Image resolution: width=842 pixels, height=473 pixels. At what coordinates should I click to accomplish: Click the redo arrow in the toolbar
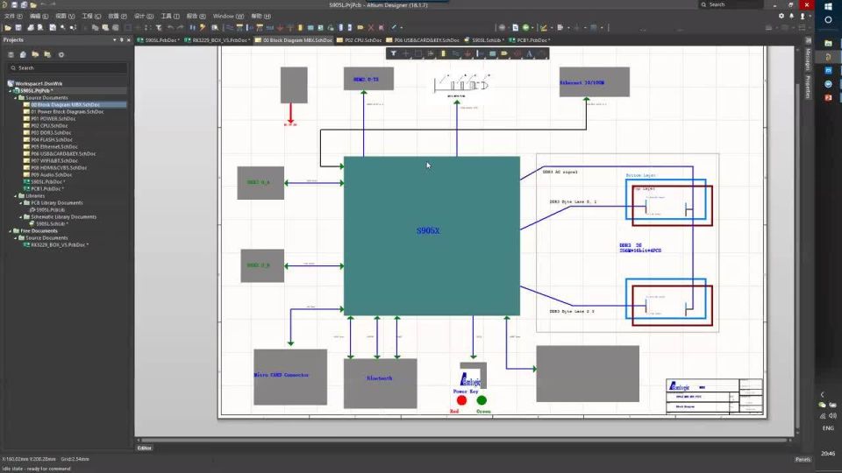[181, 27]
